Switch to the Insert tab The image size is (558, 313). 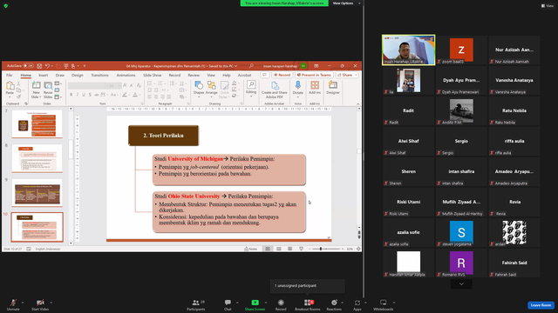[x=43, y=76]
